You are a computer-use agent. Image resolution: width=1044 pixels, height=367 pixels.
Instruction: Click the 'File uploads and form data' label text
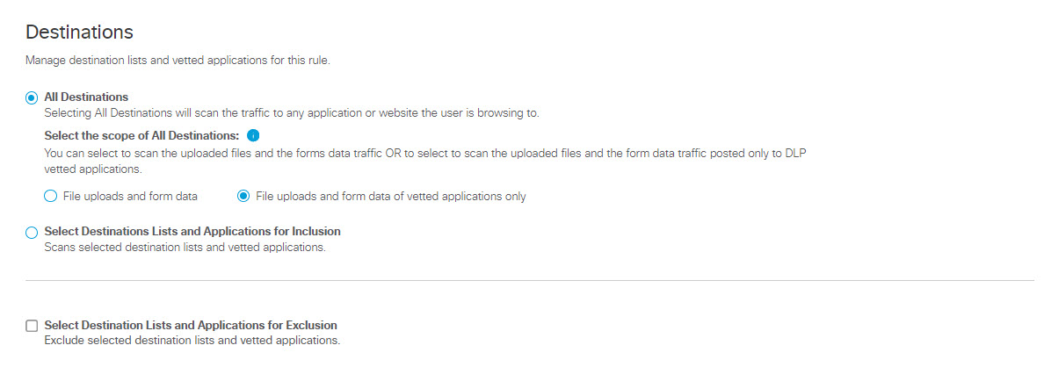pyautogui.click(x=130, y=196)
